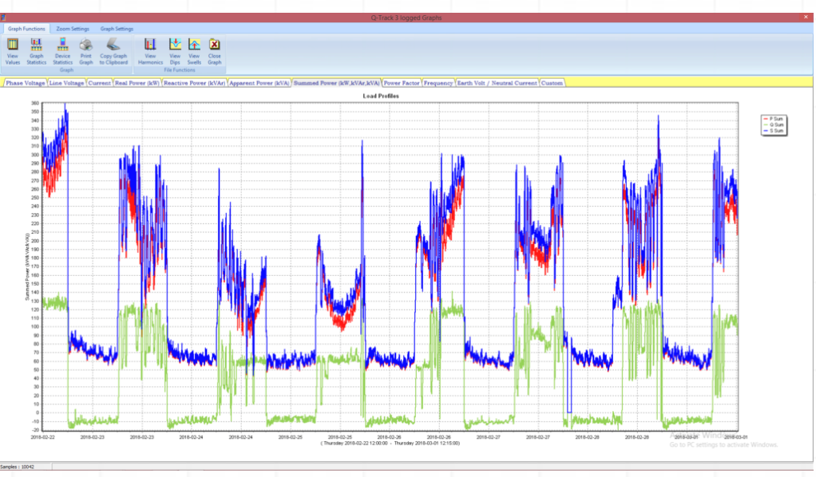Viewport: 816px width, 477px height.
Task: Open Device Statistics
Action: (x=62, y=49)
